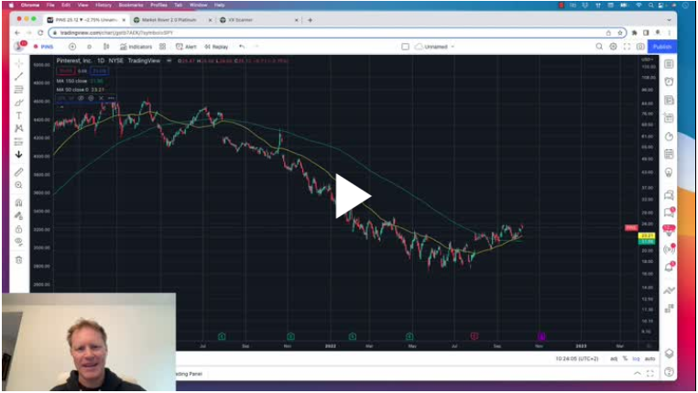Screen dimensions: 698x393
Task: Open the Ideas lightbulb panel
Action: [x=669, y=173]
